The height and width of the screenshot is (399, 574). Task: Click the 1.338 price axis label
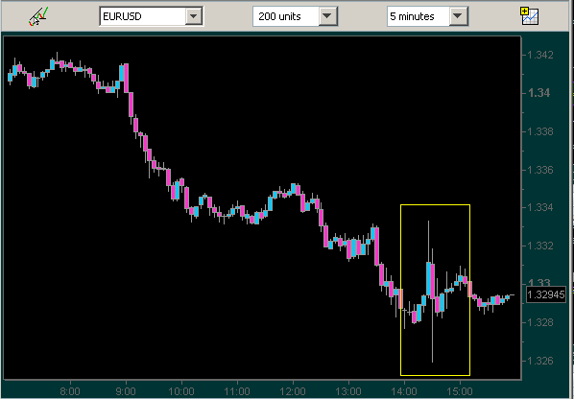point(540,131)
